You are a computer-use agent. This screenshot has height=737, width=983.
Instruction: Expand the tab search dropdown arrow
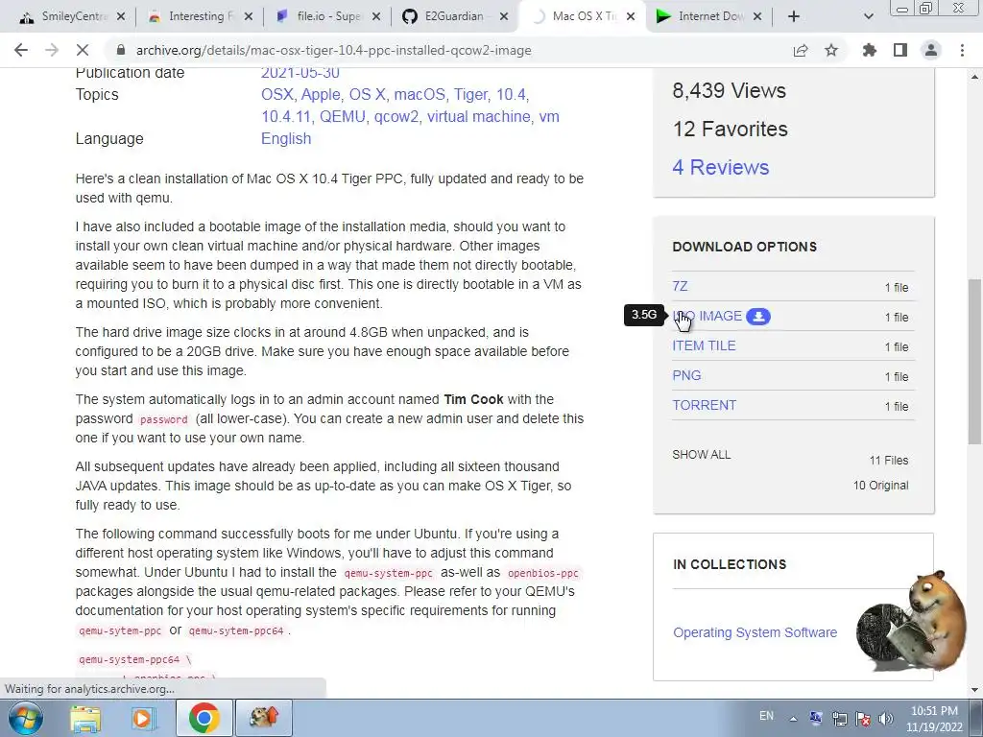(x=868, y=16)
